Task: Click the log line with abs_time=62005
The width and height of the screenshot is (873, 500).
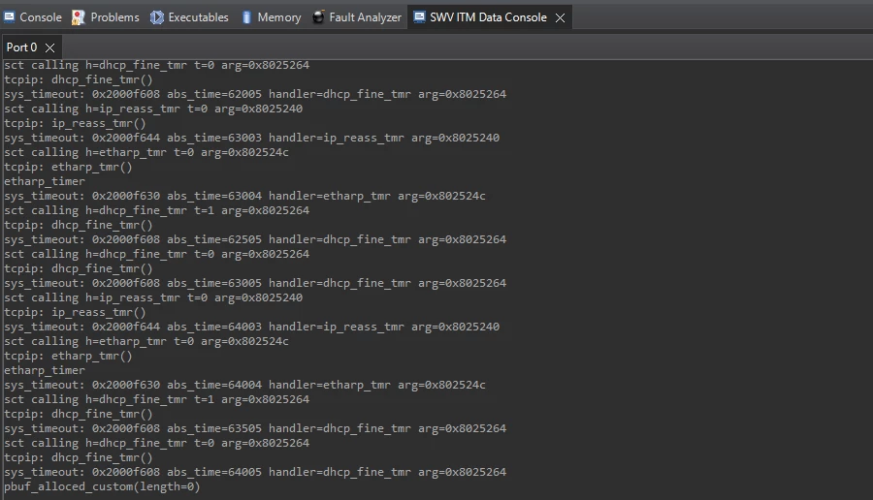Action: click(x=255, y=94)
